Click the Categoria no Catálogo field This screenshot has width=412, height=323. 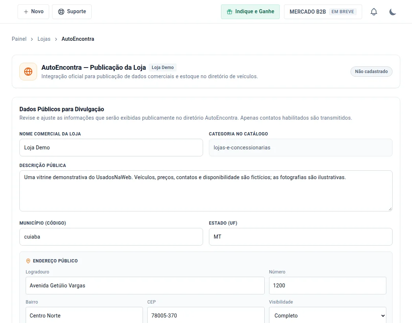301,148
